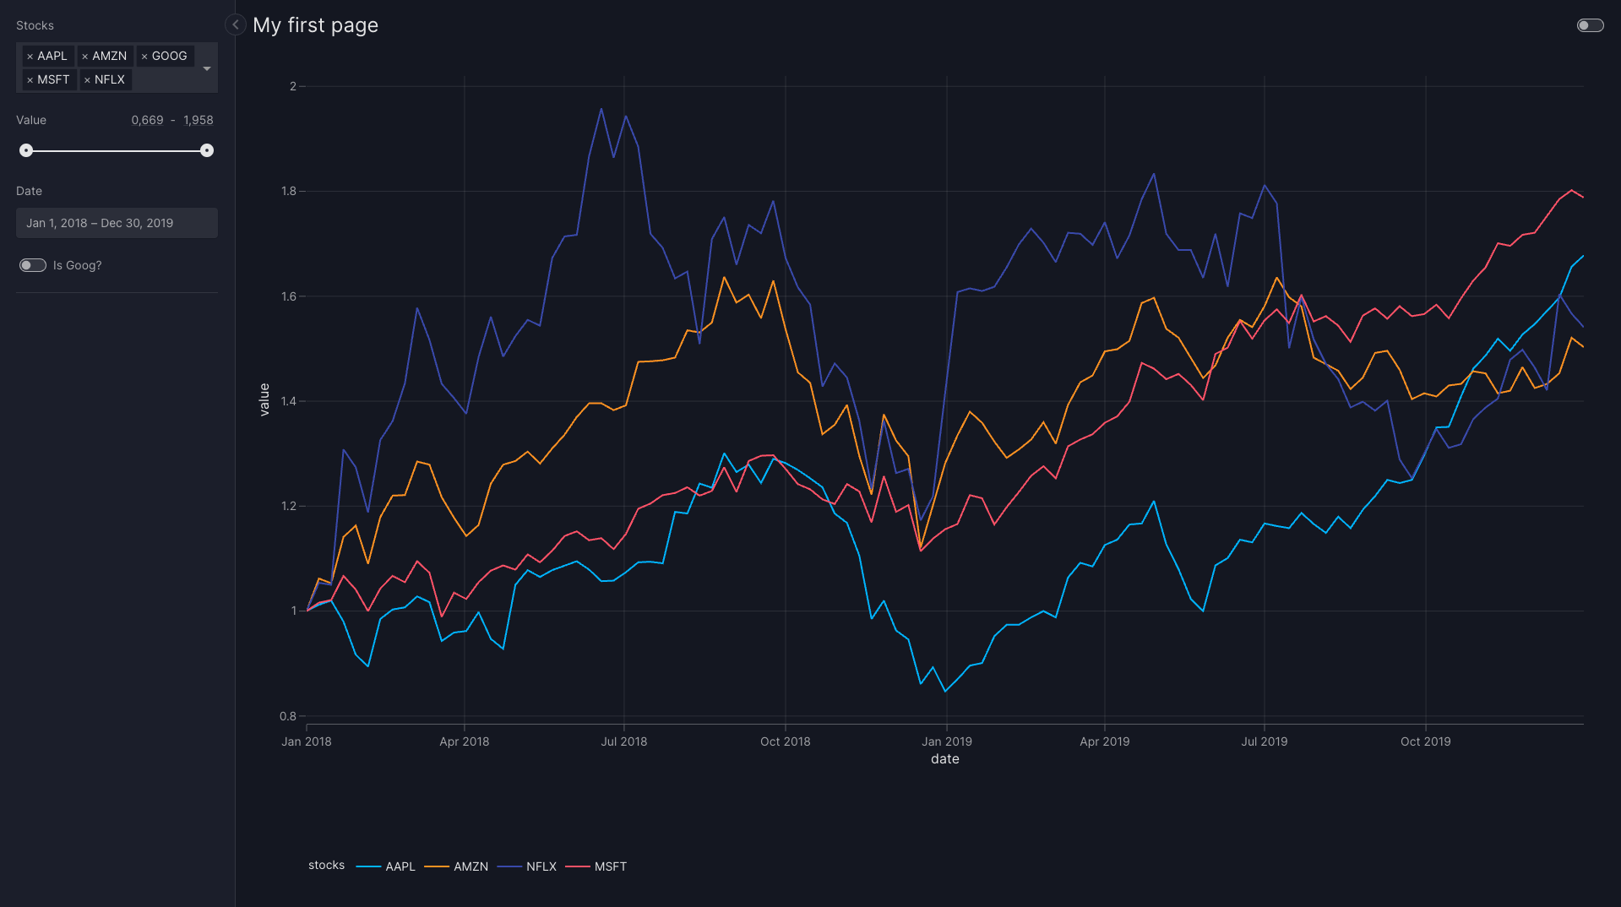Click the Jul 2018 x-axis label
This screenshot has height=907, width=1621.
coord(623,741)
